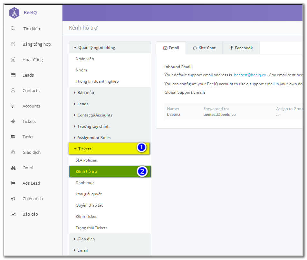Open Nhóm settings item
Viewport: 307px width, 260px height.
110,70
